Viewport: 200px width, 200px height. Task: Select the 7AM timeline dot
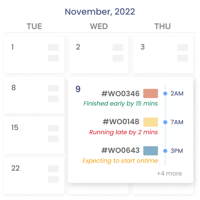point(165,122)
